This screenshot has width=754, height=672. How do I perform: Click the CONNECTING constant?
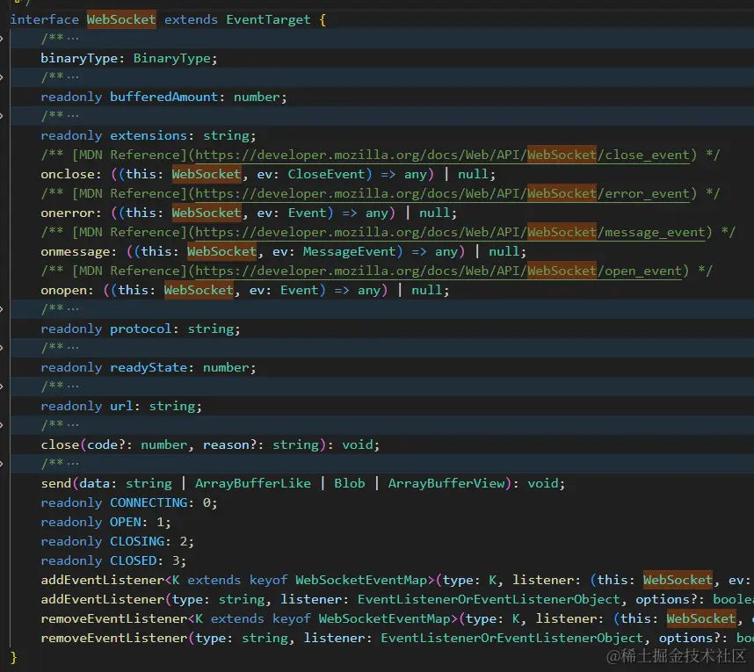[149, 502]
